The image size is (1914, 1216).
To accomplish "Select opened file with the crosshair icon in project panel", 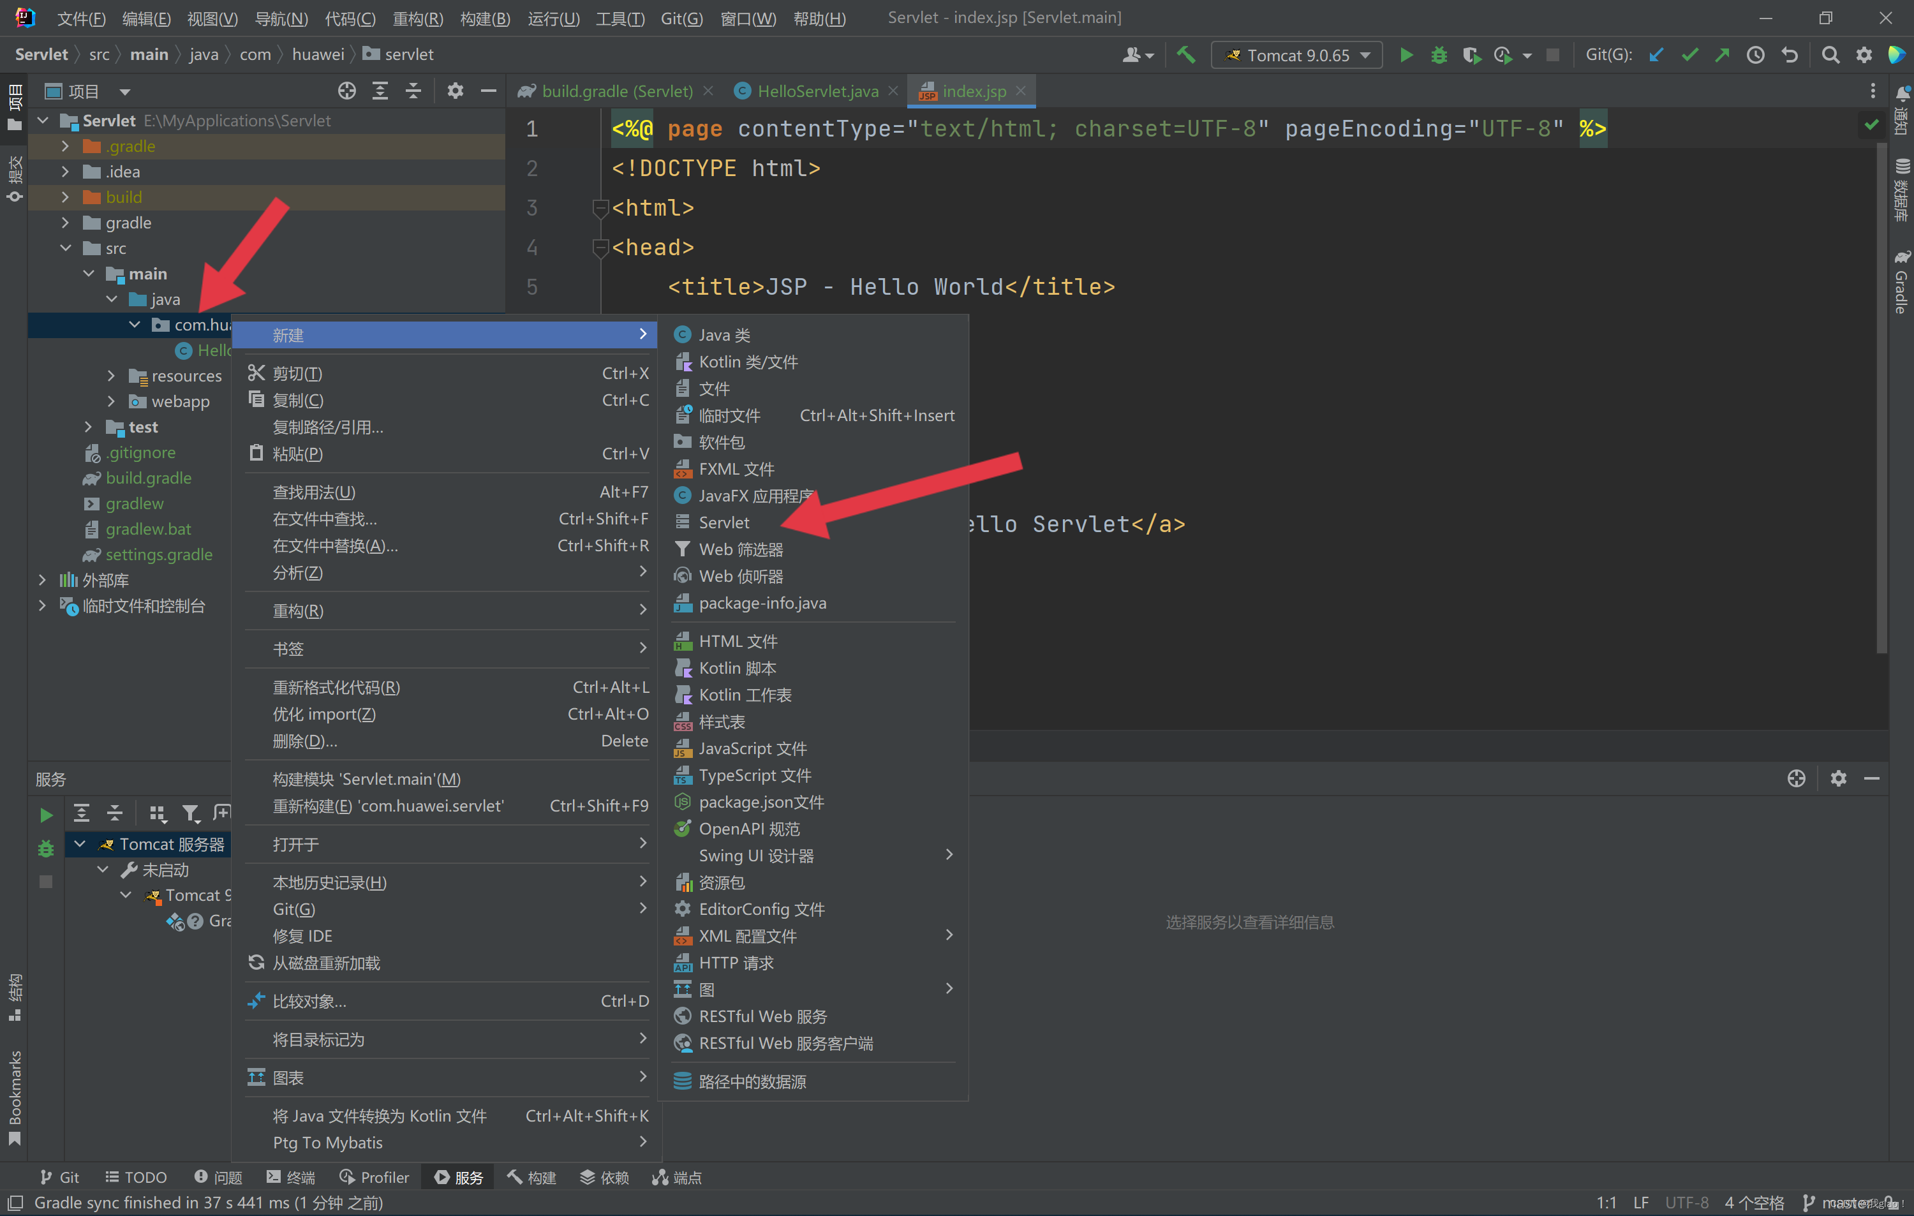I will 346,91.
